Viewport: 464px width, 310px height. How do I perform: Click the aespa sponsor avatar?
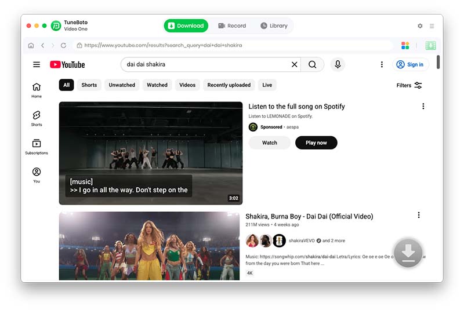pyautogui.click(x=253, y=127)
